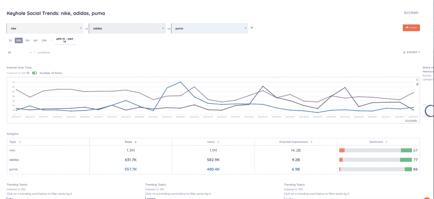Switch chart to bar view icon
This screenshot has width=434, height=199.
point(417,84)
